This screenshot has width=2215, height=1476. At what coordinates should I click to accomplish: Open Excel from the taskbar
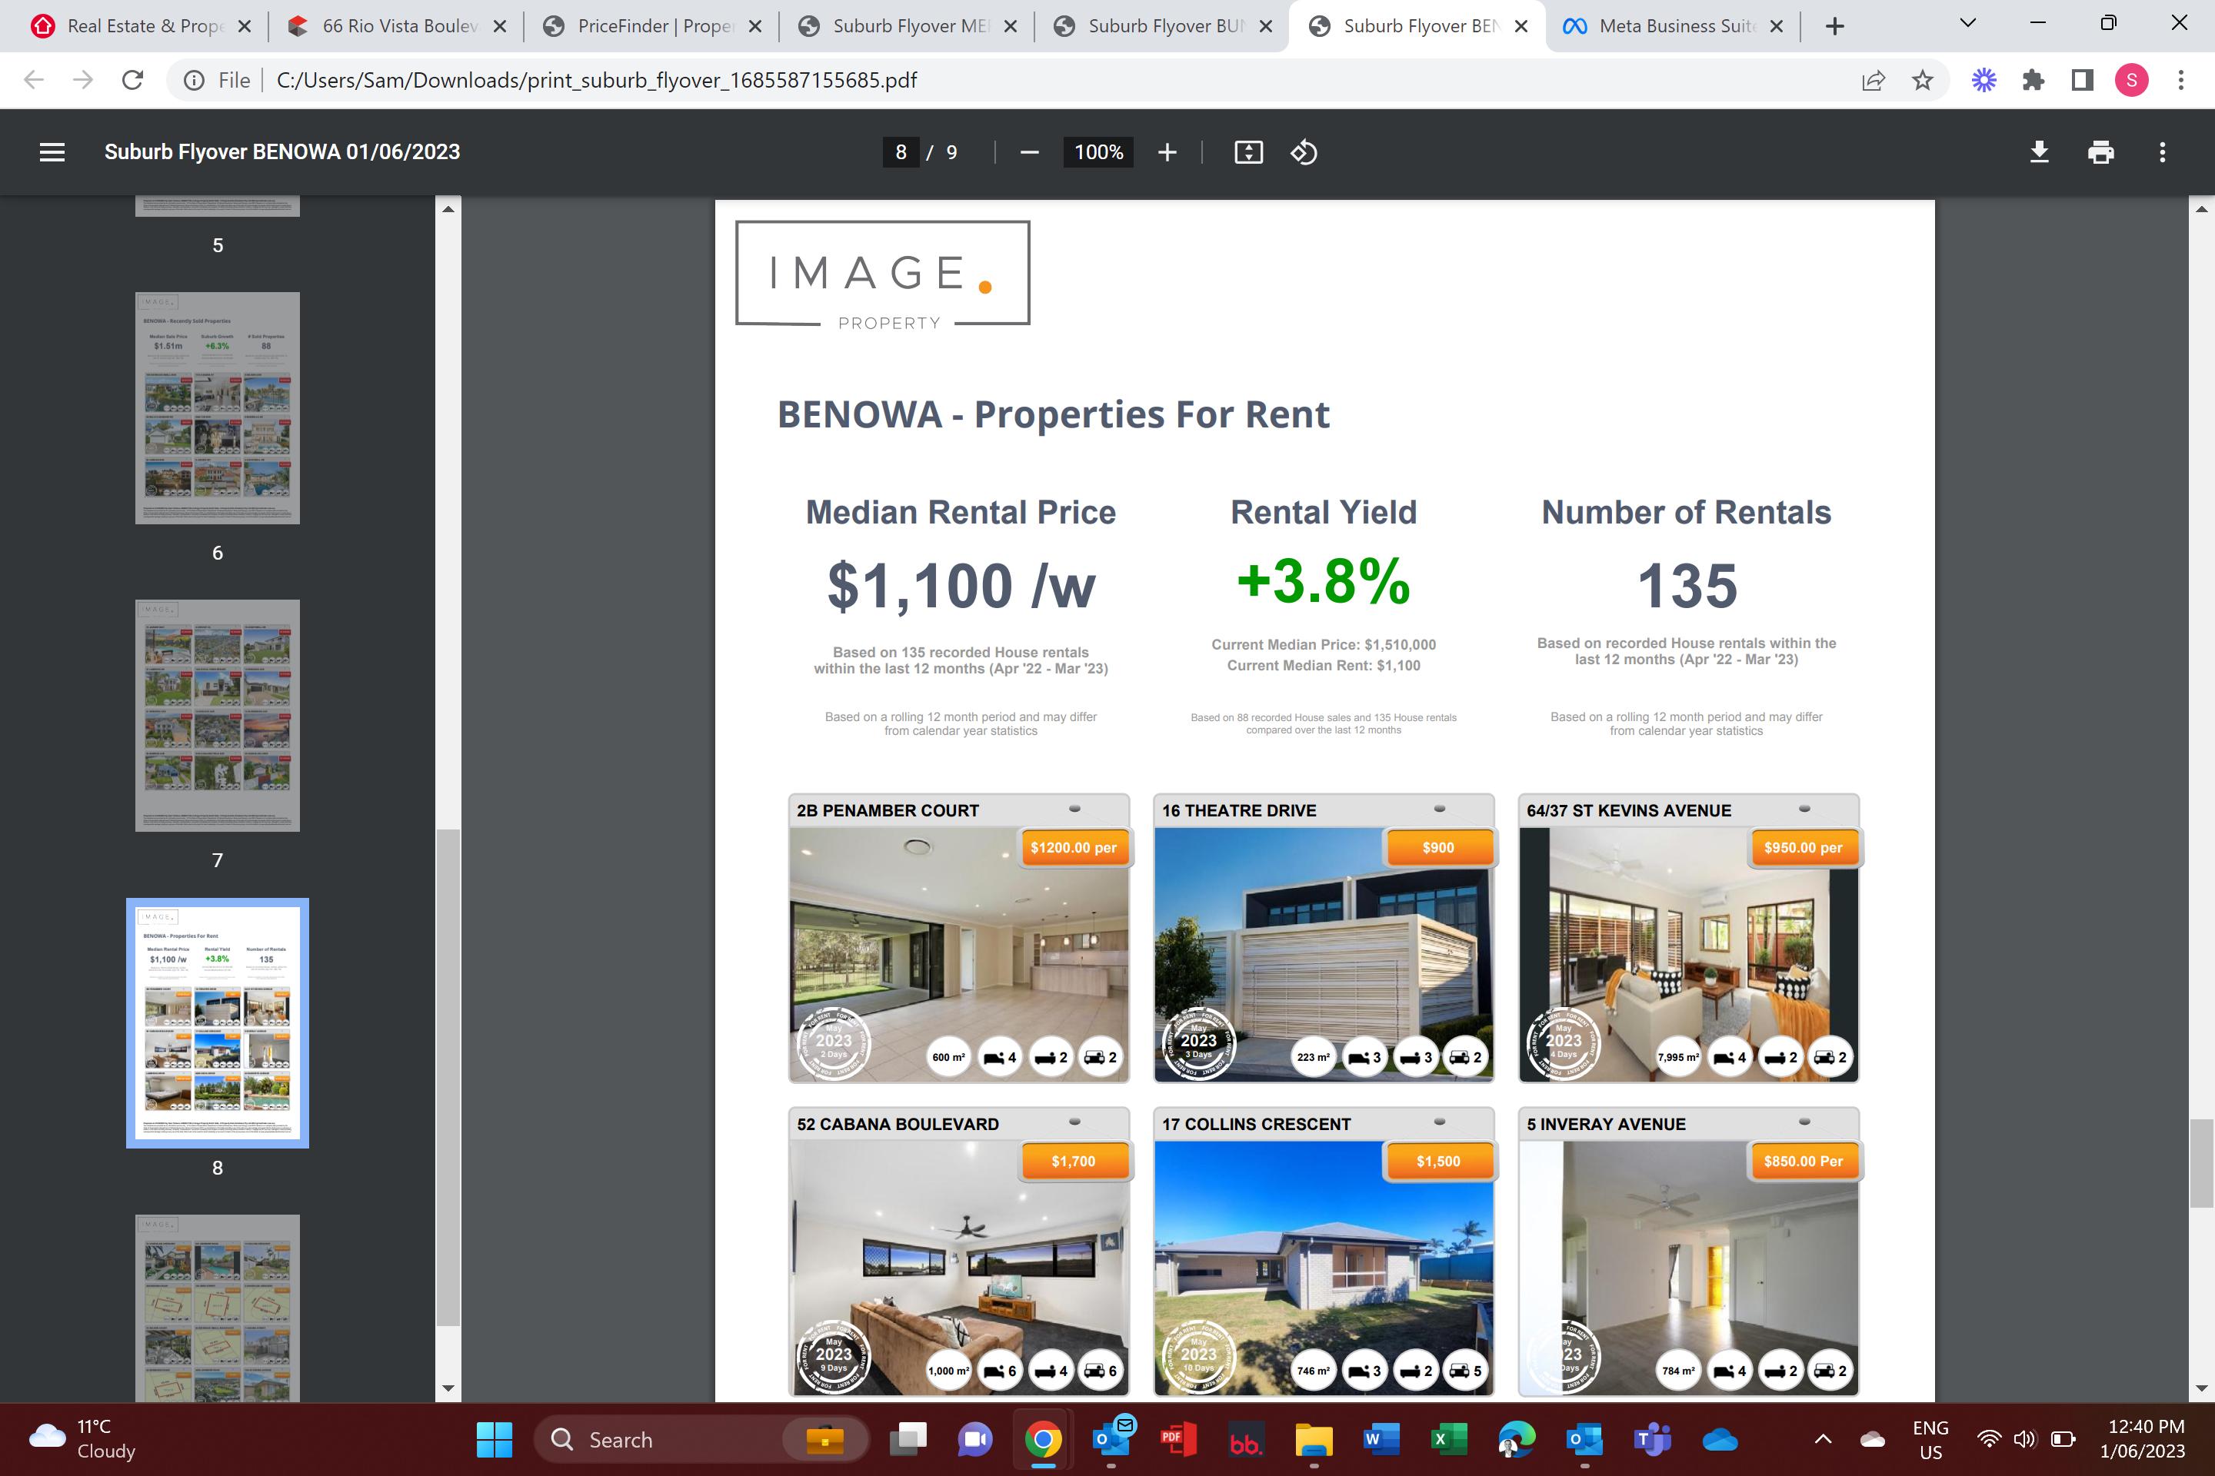pyautogui.click(x=1448, y=1438)
